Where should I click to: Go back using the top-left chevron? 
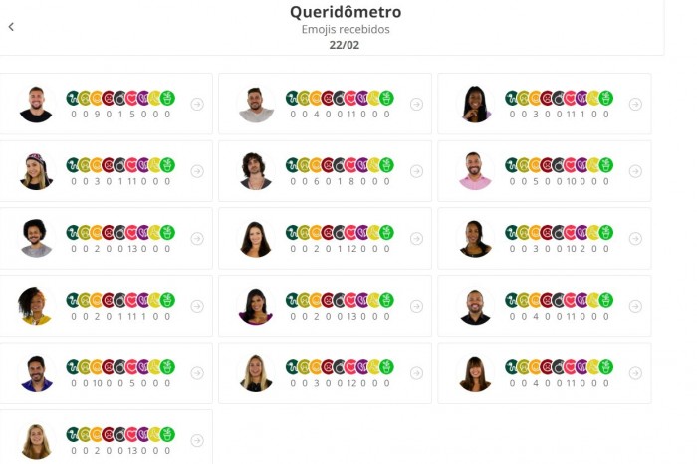[11, 27]
